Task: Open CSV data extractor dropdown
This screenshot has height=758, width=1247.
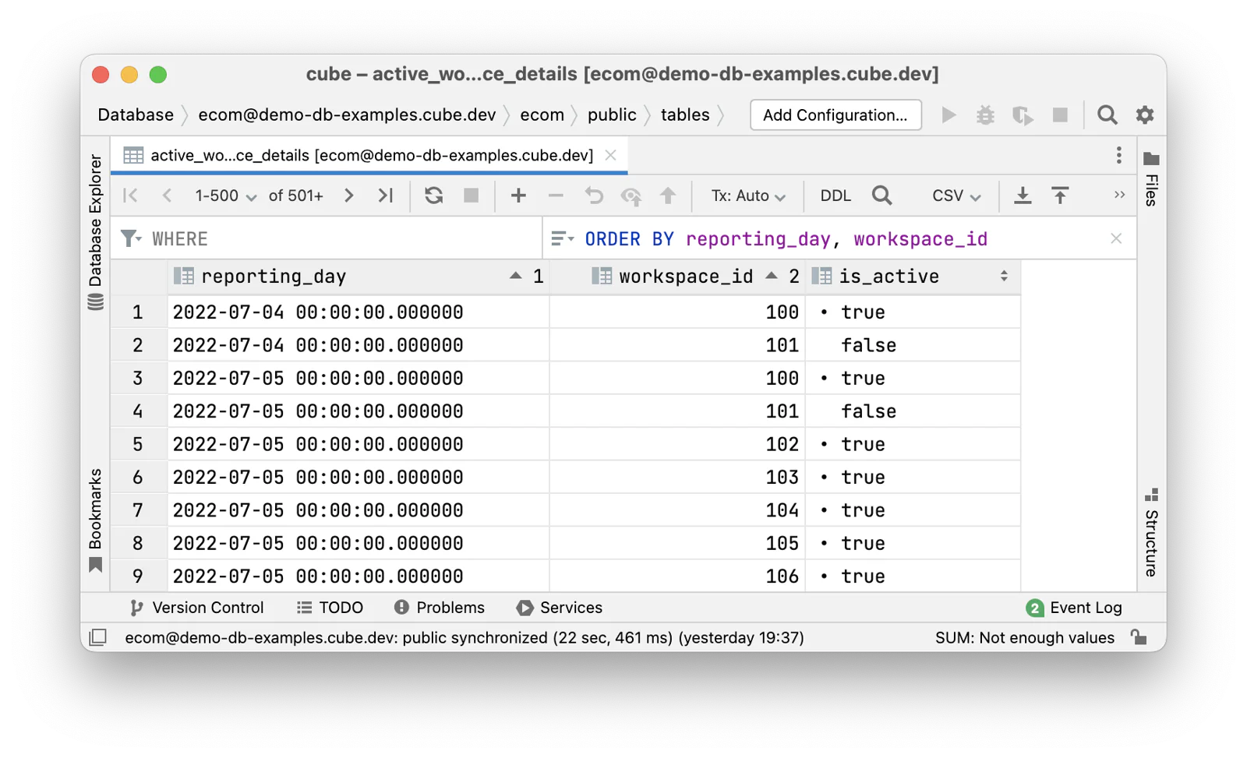Action: pyautogui.click(x=956, y=196)
